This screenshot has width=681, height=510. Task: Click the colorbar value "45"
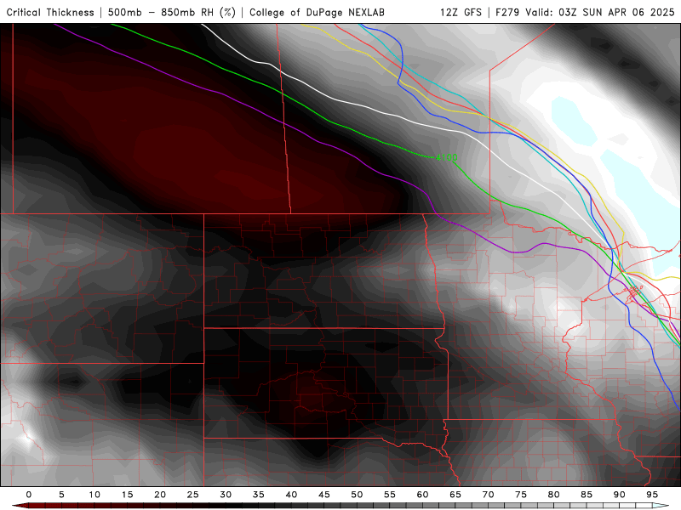pyautogui.click(x=324, y=495)
